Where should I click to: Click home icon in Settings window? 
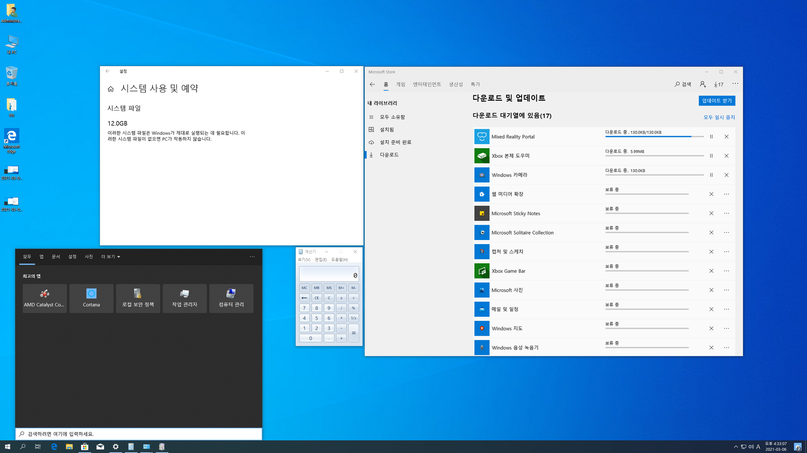111,89
